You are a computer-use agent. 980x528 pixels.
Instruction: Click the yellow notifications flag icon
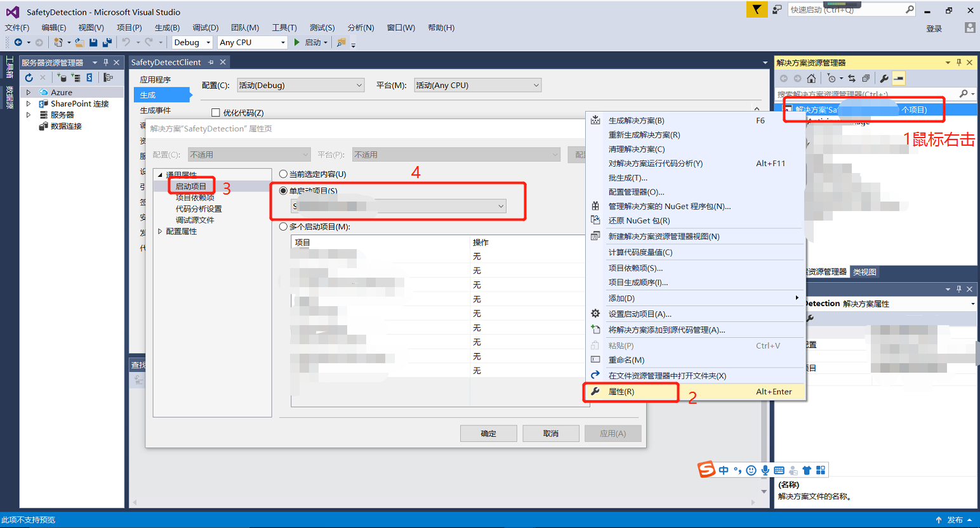756,10
